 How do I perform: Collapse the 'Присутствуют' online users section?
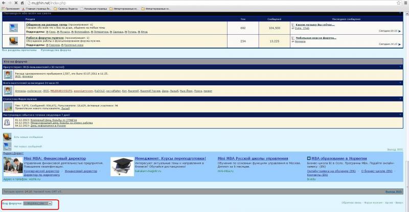(399, 66)
